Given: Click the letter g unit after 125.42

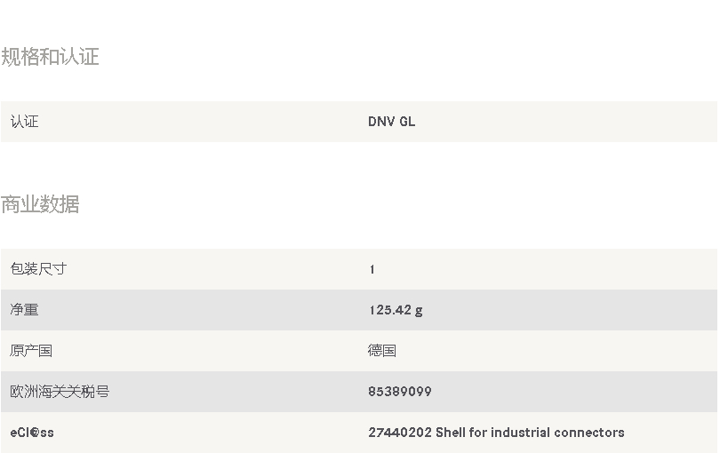Looking at the screenshot, I should pyautogui.click(x=419, y=311).
